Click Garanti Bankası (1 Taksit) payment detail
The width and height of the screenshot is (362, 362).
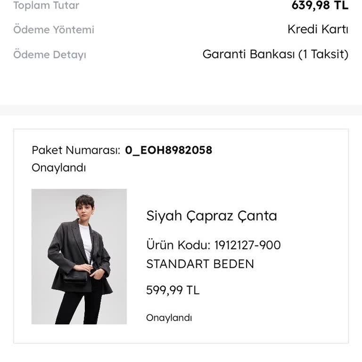click(x=275, y=55)
